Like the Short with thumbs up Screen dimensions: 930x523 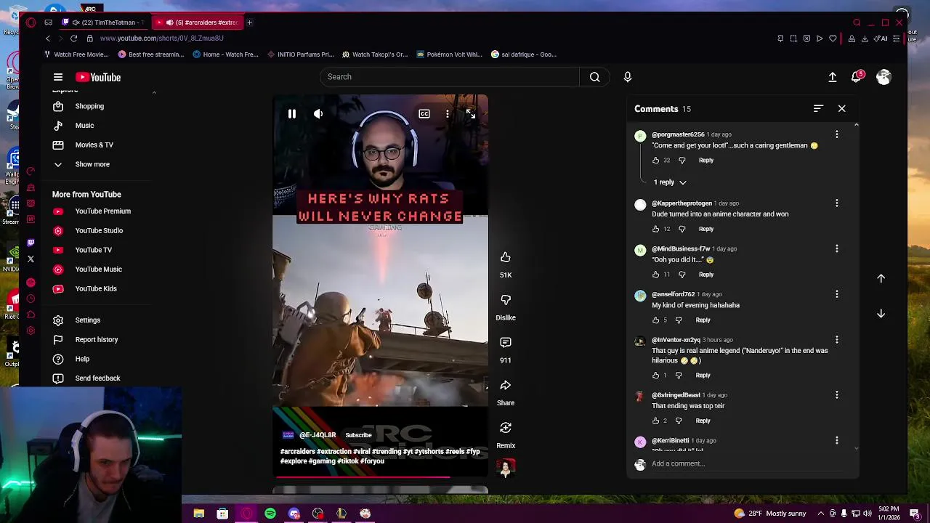[x=506, y=257]
